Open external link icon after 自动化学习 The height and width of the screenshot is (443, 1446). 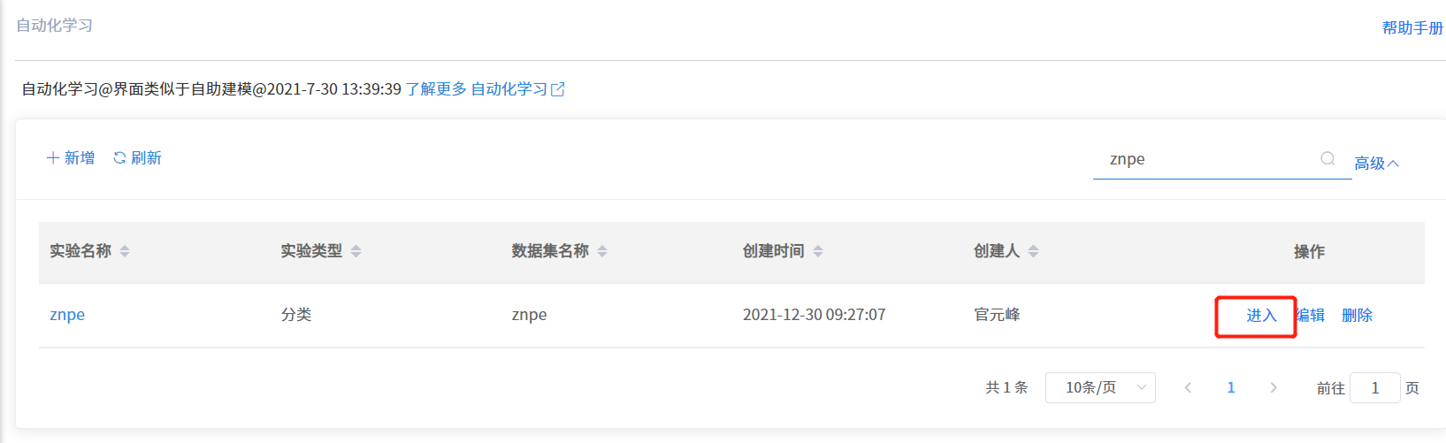pyautogui.click(x=558, y=89)
